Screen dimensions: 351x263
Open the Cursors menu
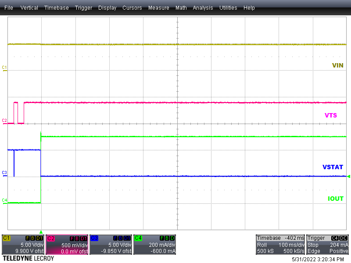point(132,7)
